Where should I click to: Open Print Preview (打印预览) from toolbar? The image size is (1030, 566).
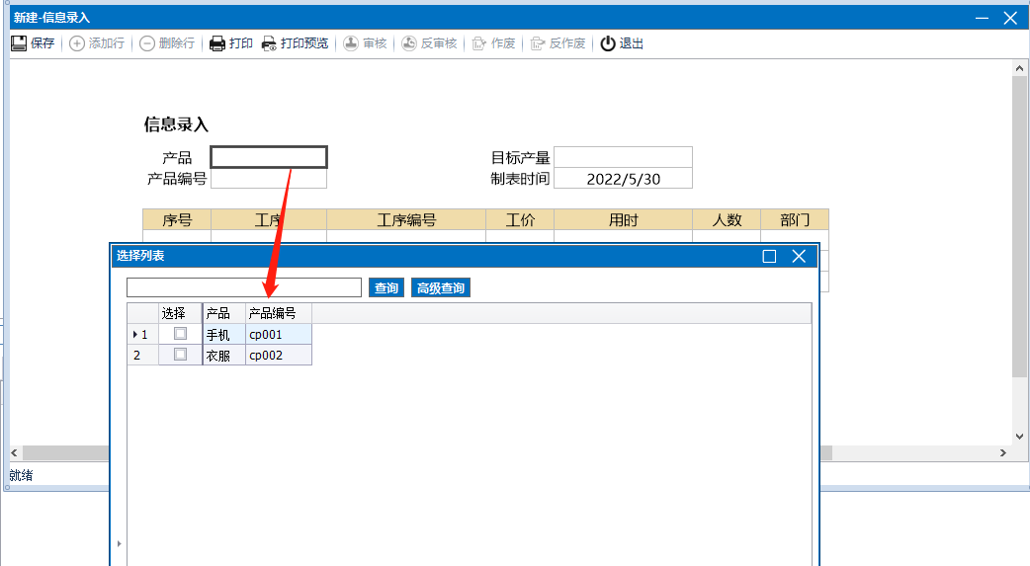click(x=269, y=43)
